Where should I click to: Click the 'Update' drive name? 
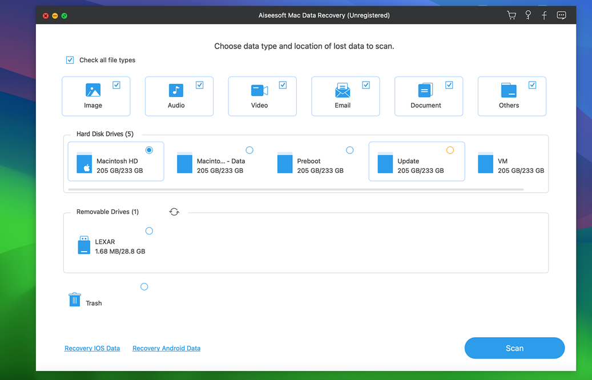(408, 161)
